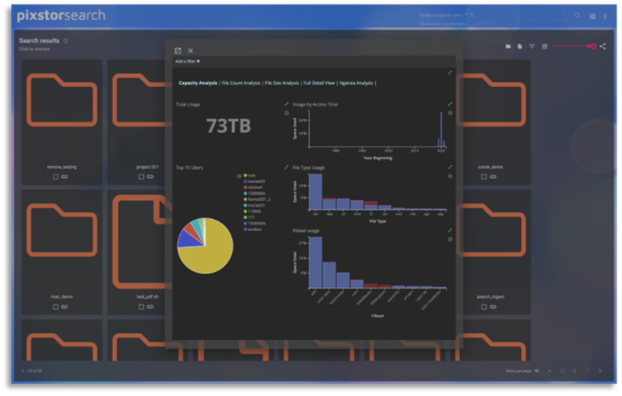Click the flame2021_2 legend entry
Image resolution: width=622 pixels, height=396 pixels.
(x=257, y=199)
